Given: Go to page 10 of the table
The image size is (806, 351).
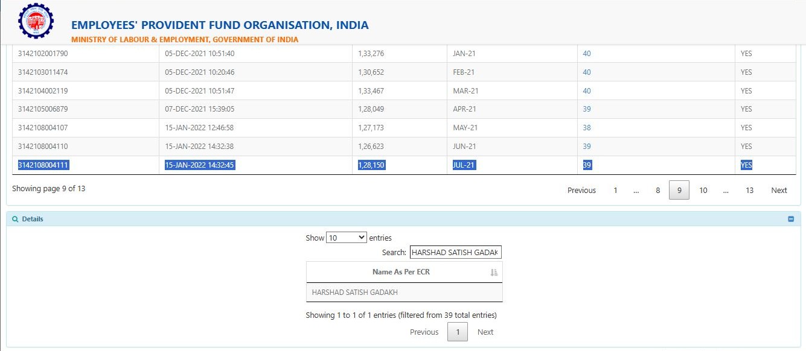Looking at the screenshot, I should tap(703, 191).
